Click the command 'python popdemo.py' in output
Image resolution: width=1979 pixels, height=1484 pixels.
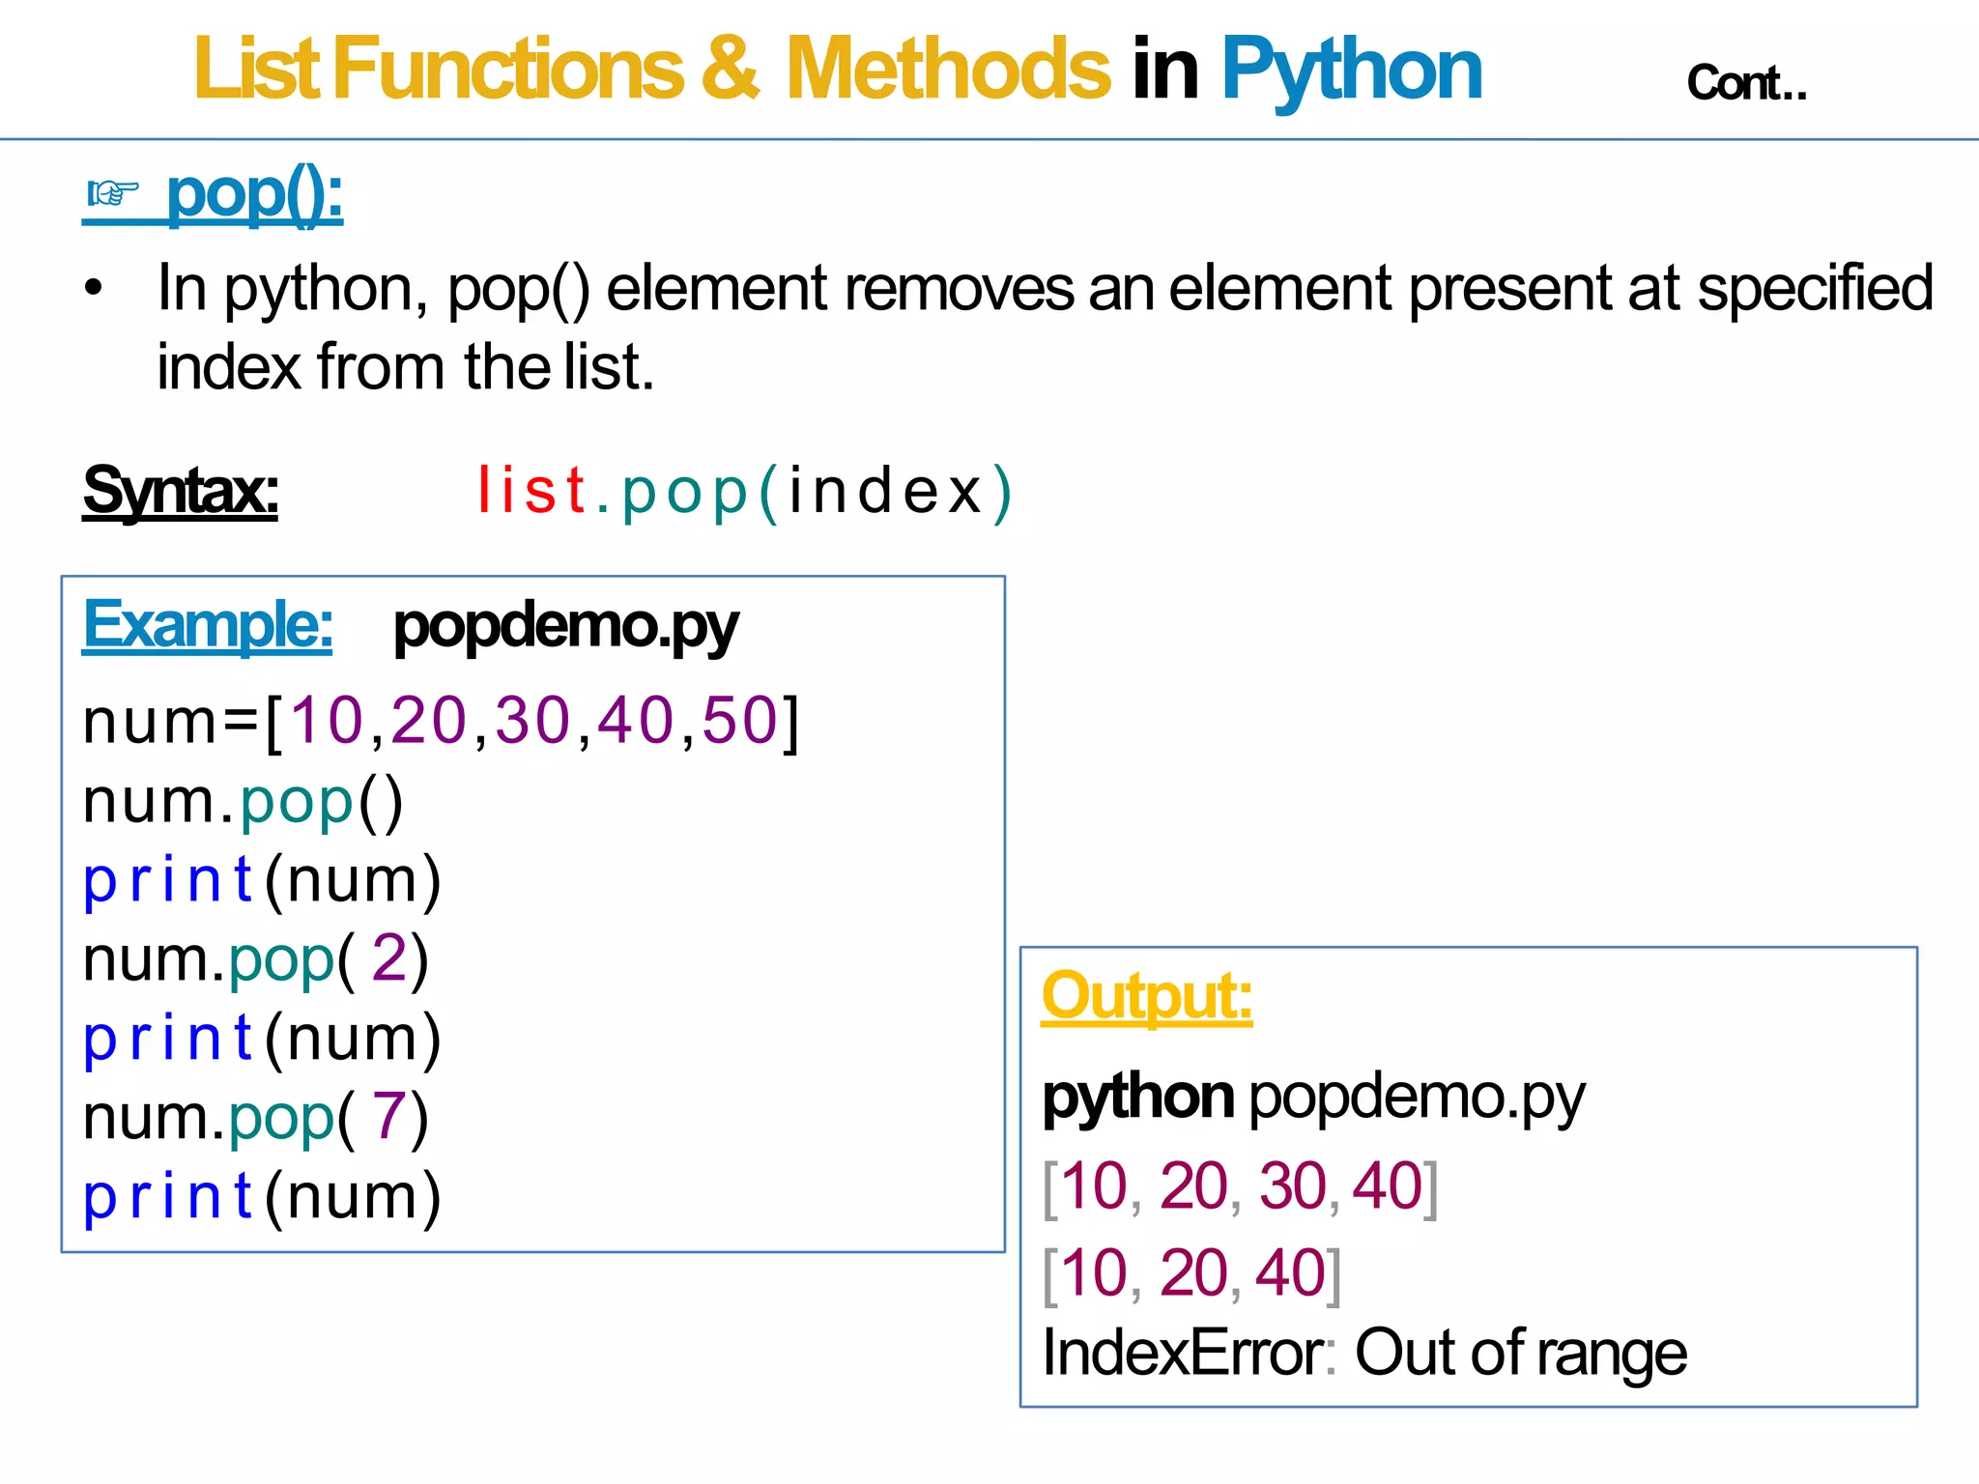[x=1314, y=1099]
